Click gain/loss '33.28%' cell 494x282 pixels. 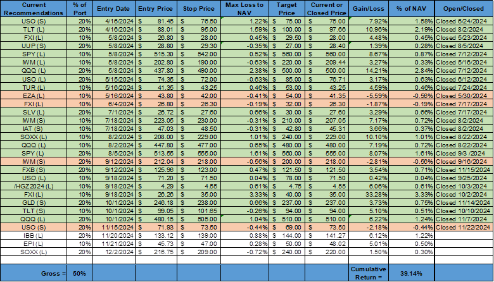369,194
